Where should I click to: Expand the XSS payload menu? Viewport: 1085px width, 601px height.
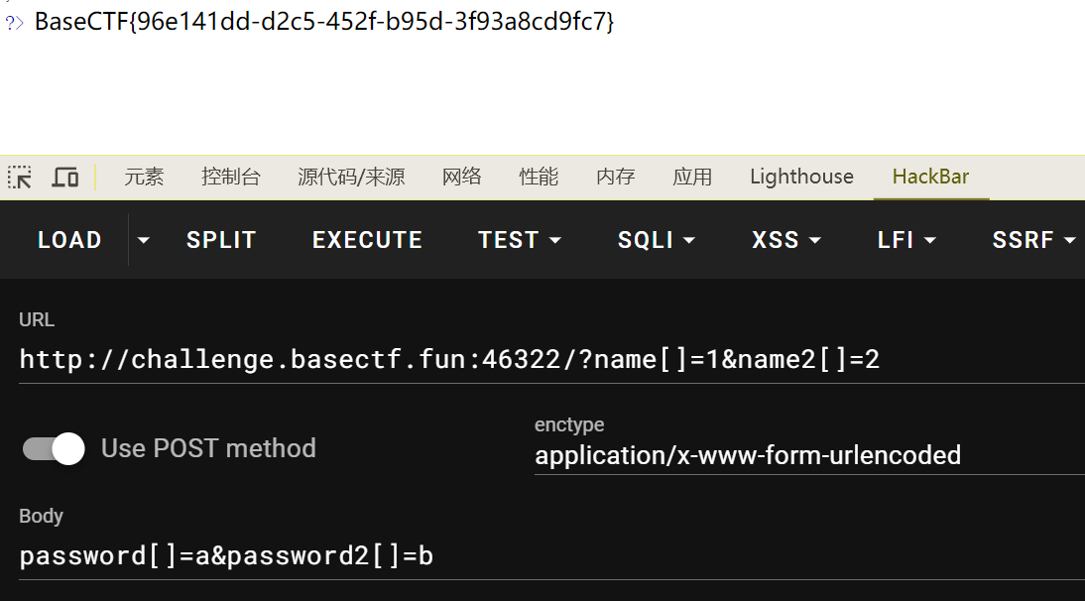click(786, 240)
